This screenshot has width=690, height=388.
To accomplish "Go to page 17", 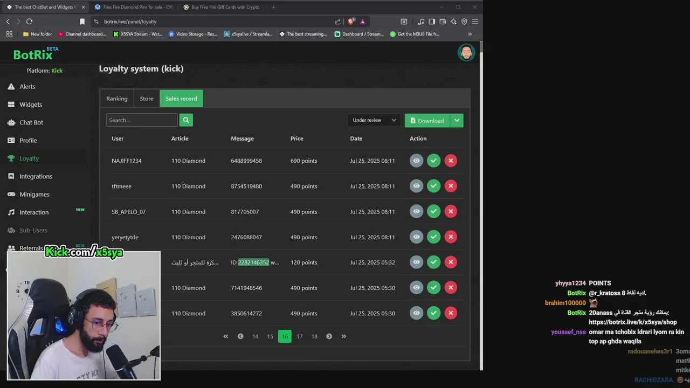I will point(299,336).
